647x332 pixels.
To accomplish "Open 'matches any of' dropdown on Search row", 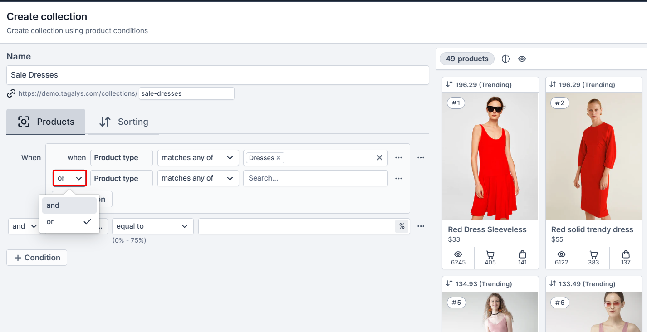I will pyautogui.click(x=198, y=178).
